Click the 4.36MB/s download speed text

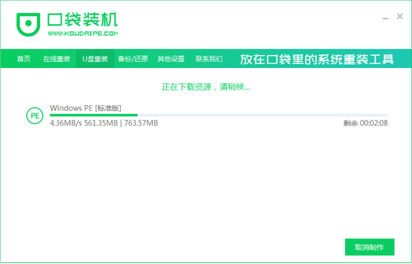pos(64,123)
